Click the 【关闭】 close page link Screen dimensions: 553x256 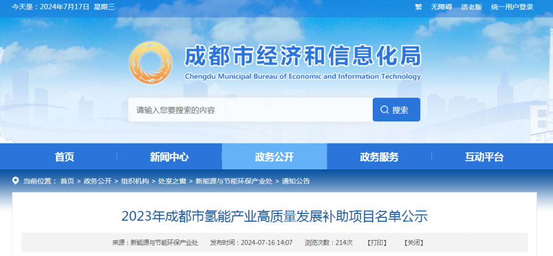click(414, 243)
